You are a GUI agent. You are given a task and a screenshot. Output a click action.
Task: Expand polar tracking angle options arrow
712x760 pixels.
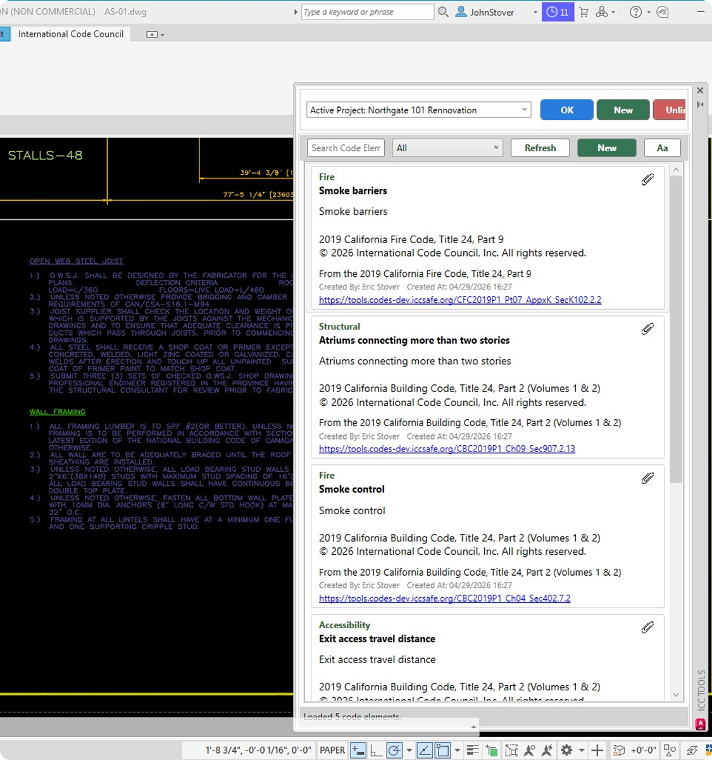click(x=409, y=750)
